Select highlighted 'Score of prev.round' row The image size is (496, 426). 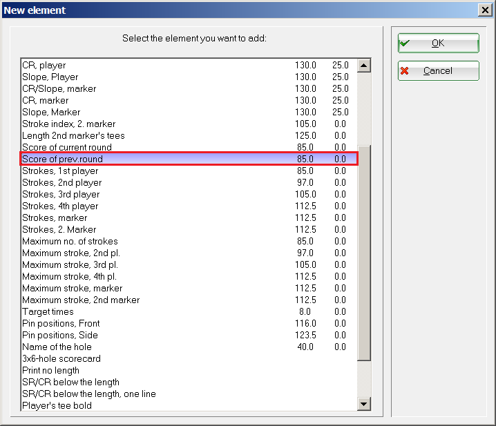click(62, 159)
